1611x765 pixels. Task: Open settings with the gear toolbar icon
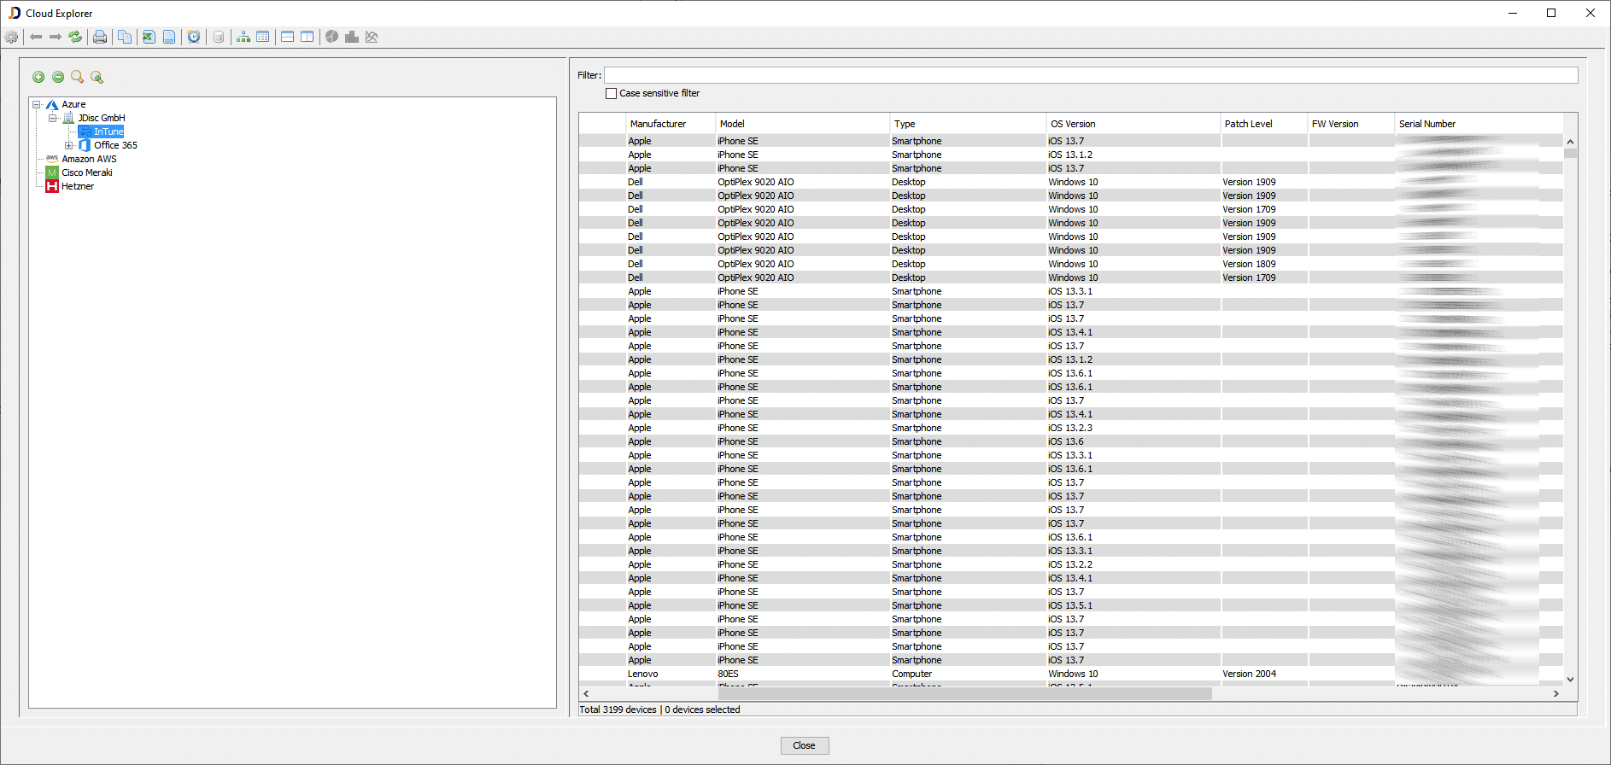[11, 37]
